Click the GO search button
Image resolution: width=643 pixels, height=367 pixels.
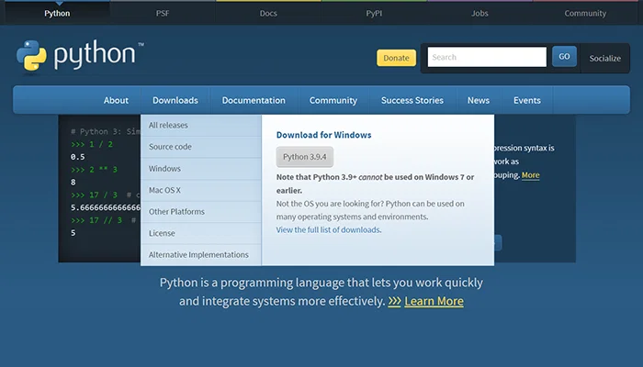tap(564, 57)
